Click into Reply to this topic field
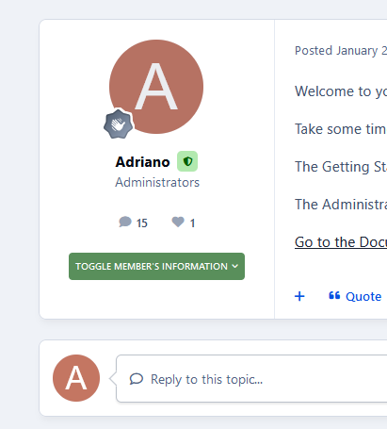 tap(251, 378)
